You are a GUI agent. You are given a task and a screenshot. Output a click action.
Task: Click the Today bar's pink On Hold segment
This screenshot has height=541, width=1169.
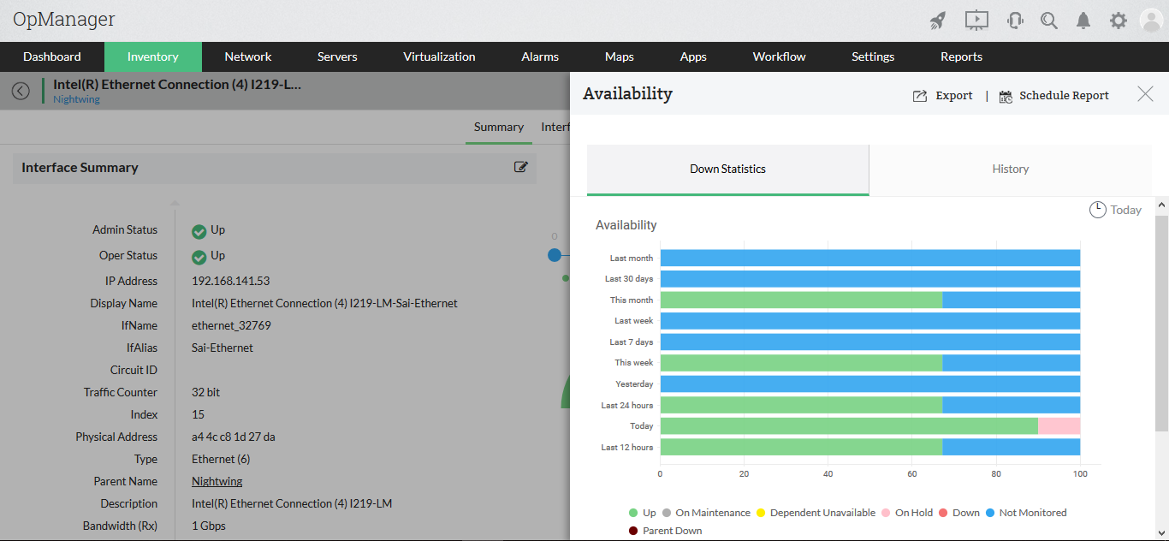pyautogui.click(x=1059, y=426)
